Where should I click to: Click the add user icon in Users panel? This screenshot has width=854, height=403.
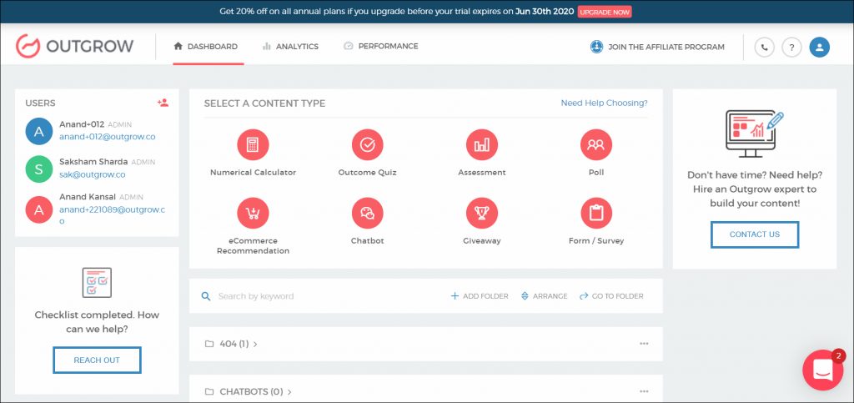pos(163,103)
